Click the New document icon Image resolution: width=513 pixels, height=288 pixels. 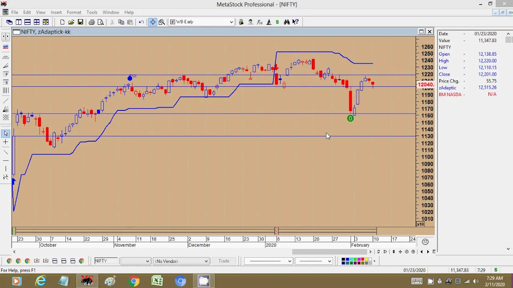coord(62,22)
